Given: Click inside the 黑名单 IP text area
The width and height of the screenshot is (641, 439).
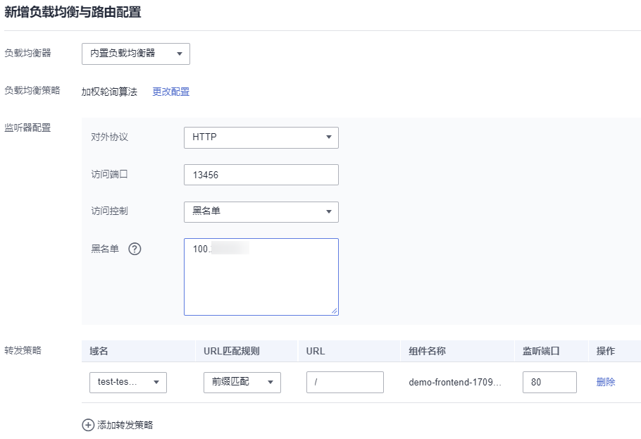Looking at the screenshot, I should 261,282.
